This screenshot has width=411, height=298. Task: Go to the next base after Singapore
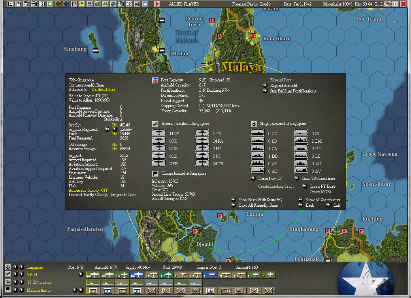click(x=22, y=267)
